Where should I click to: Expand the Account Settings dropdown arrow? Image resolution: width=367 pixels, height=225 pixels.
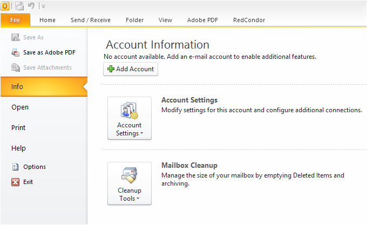point(141,133)
